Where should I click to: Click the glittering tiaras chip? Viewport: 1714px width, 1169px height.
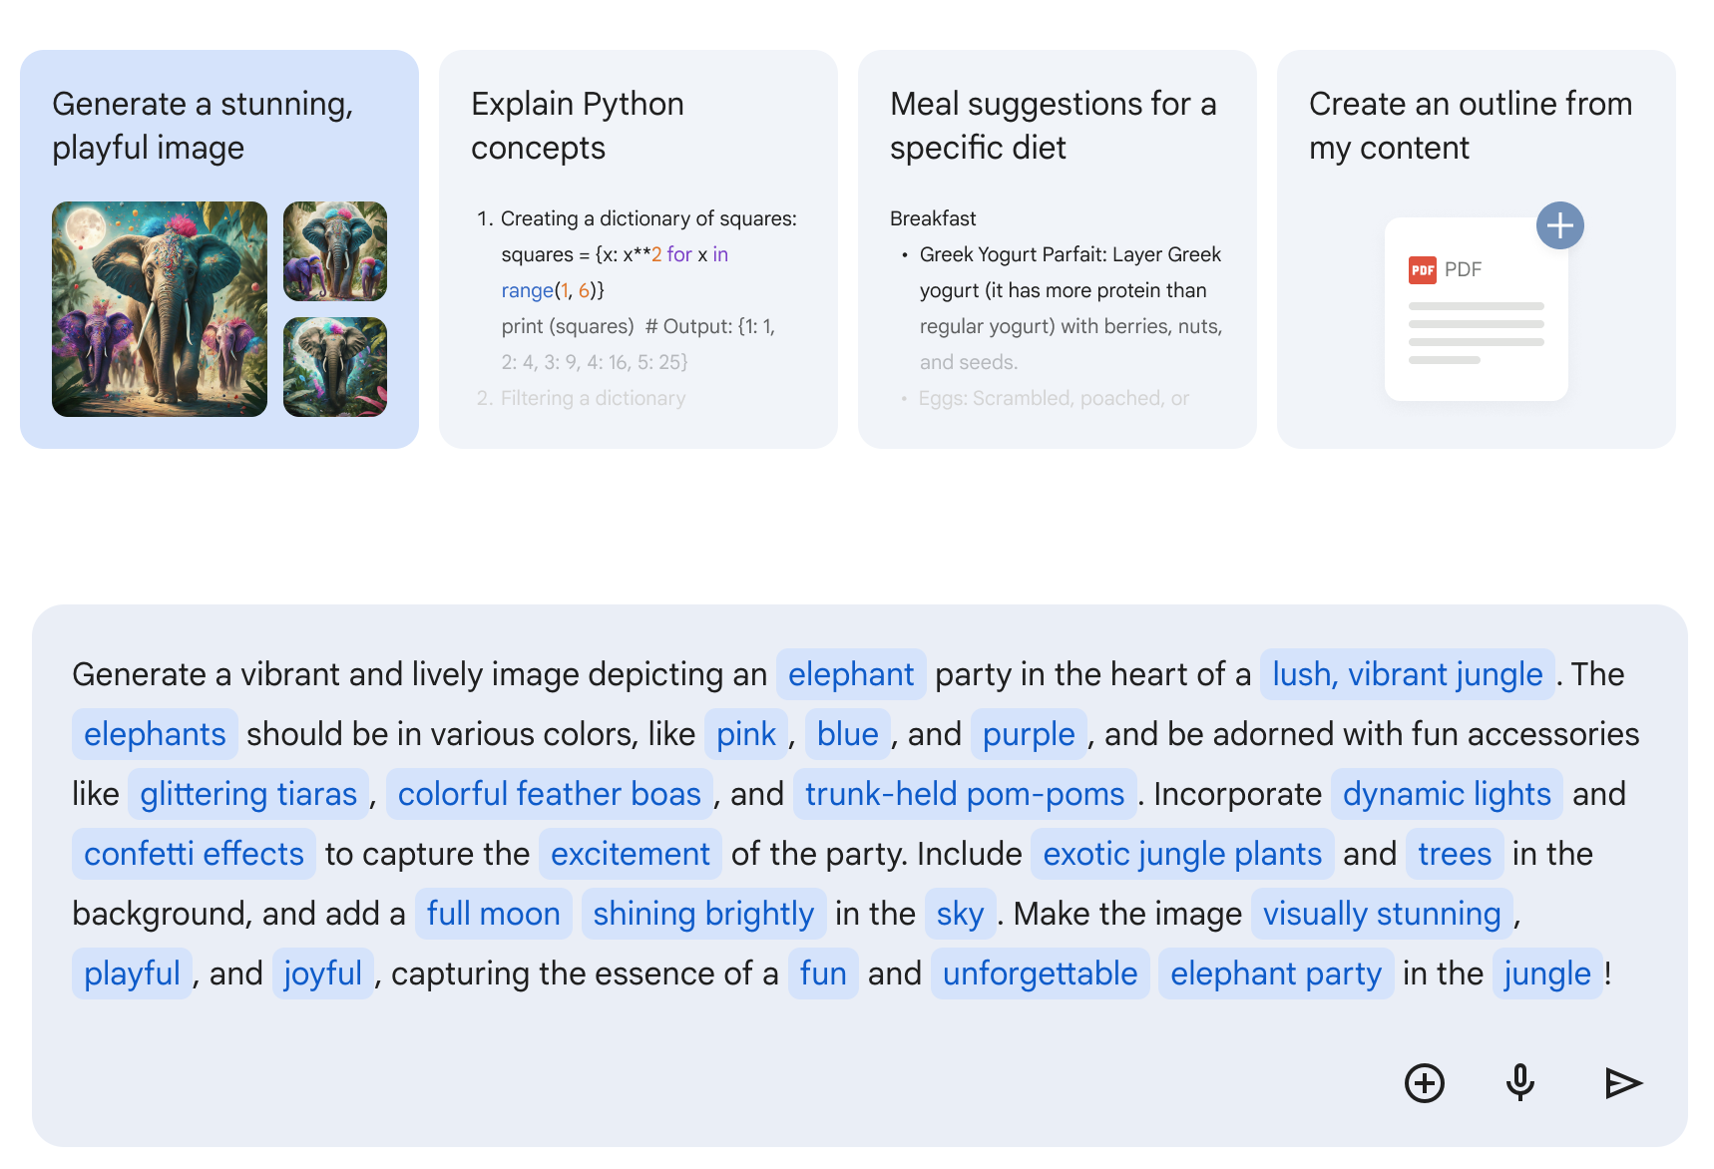pos(247,794)
